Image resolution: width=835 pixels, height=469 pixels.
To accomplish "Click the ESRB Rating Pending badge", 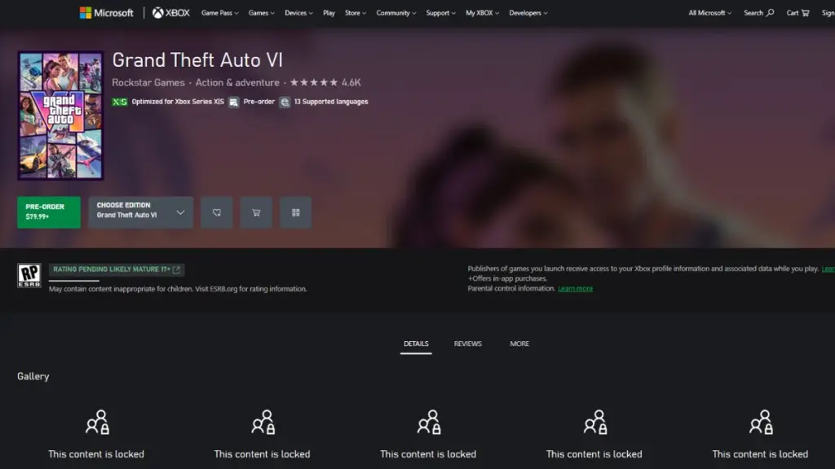I will coord(29,275).
